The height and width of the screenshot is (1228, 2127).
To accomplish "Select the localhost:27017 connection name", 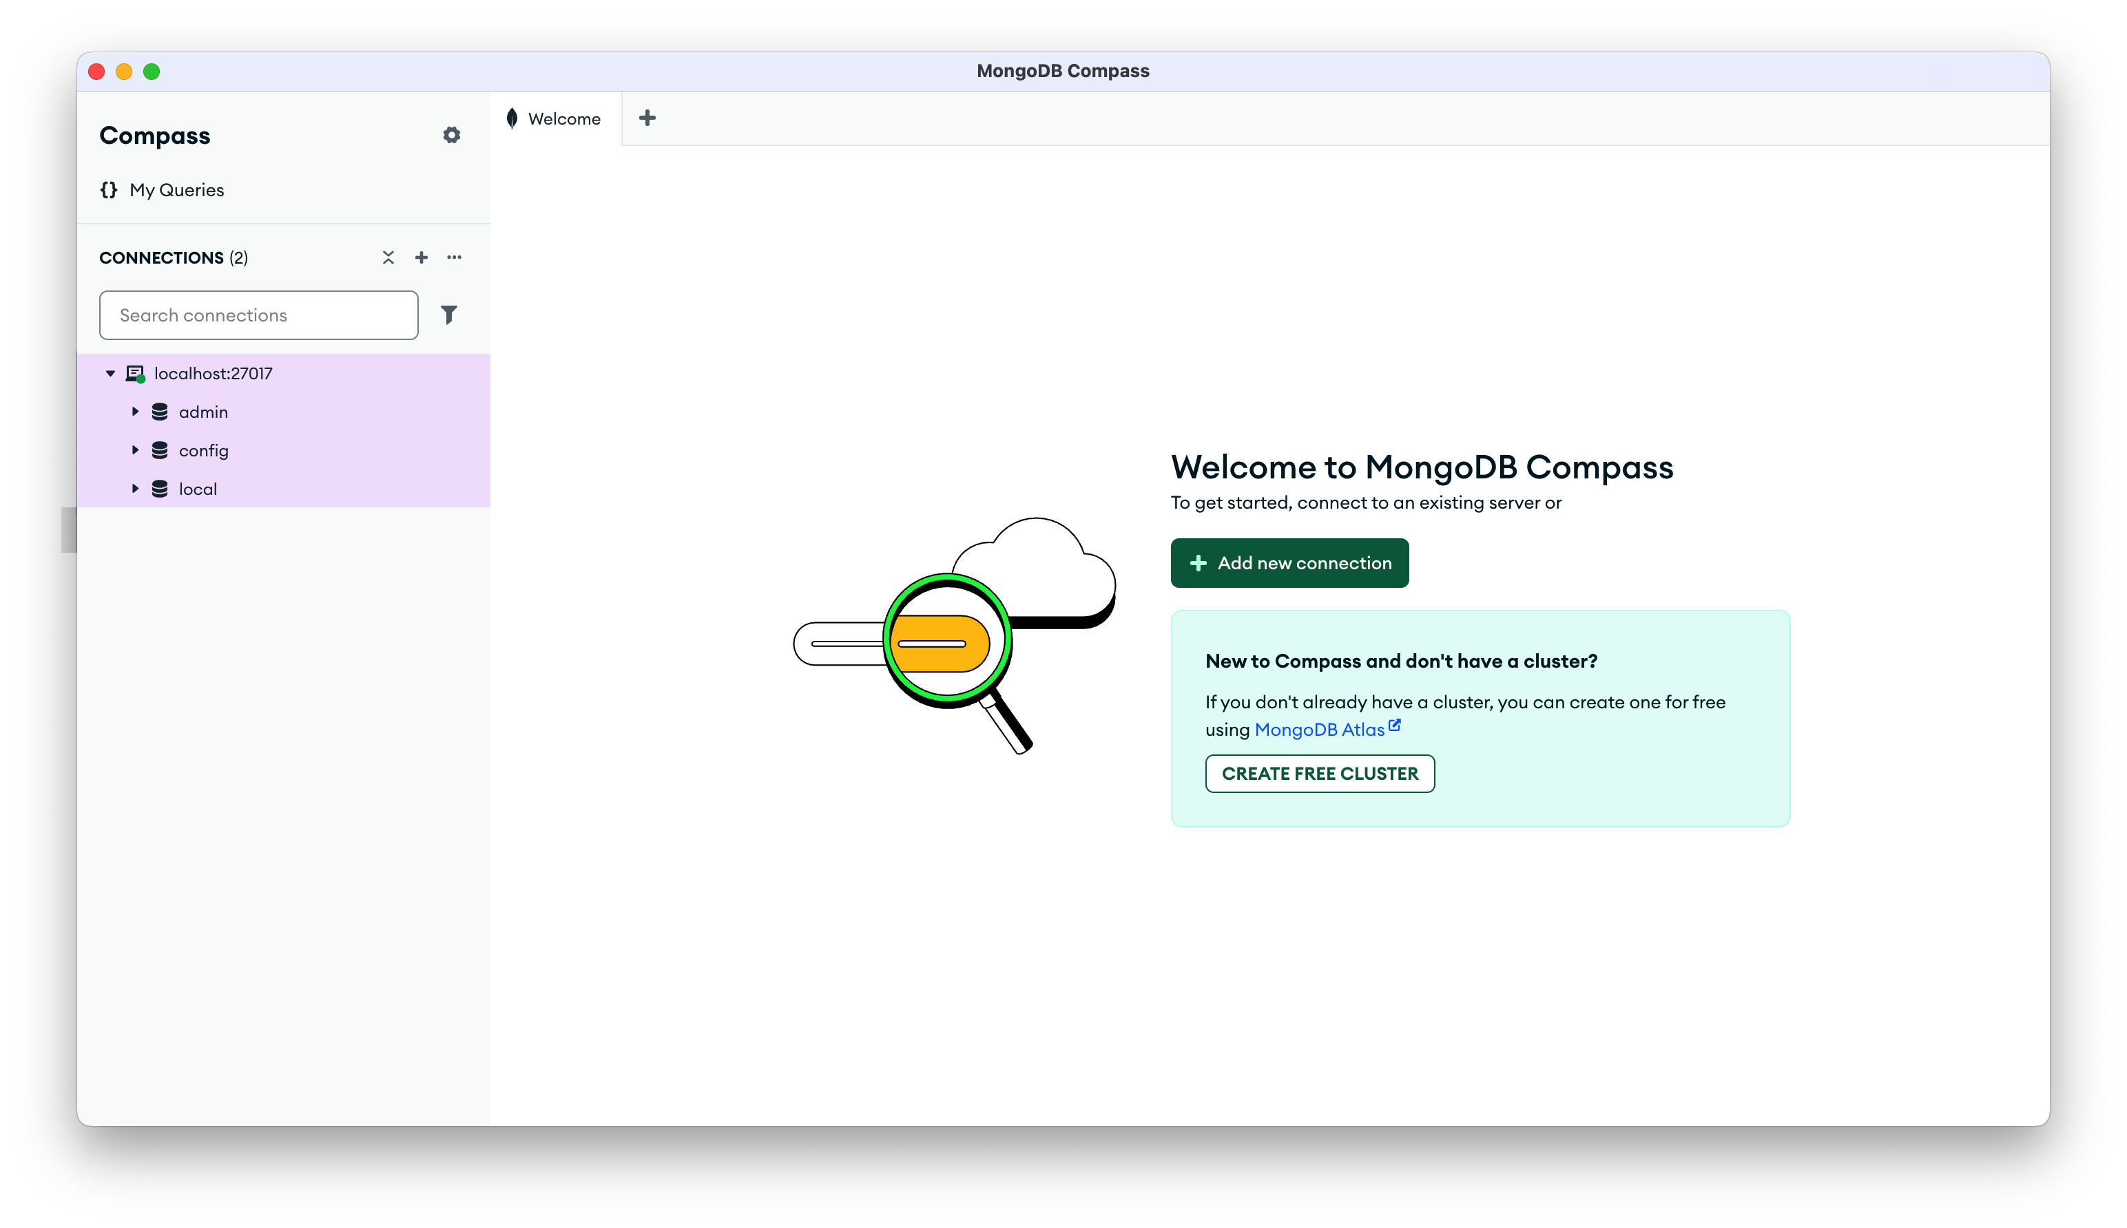I will coord(213,374).
